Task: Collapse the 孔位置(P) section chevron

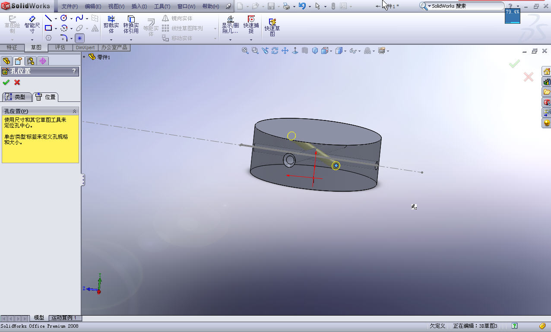Action: point(74,111)
